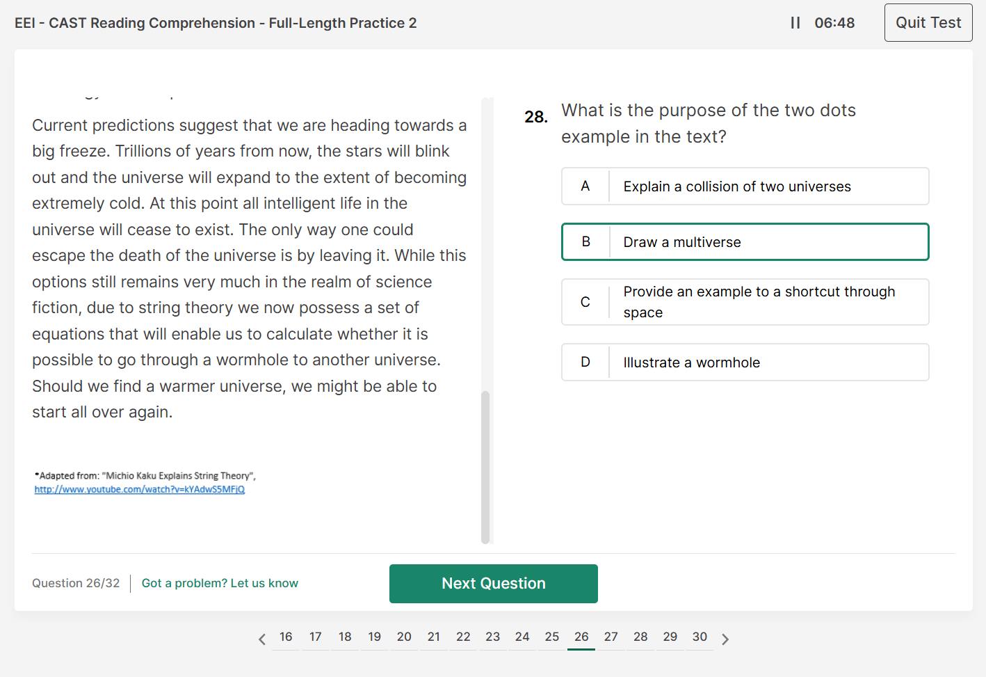The image size is (986, 677).
Task: Pick answer D, Illustrate a wormhole
Action: [x=745, y=362]
